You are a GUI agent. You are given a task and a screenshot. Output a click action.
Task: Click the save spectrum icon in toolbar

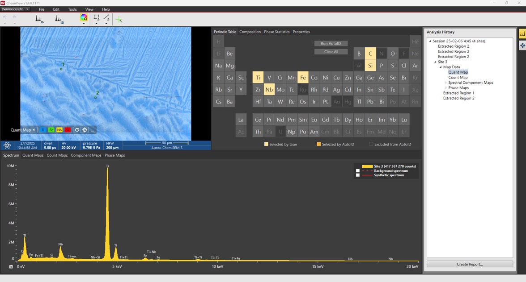pos(59,19)
